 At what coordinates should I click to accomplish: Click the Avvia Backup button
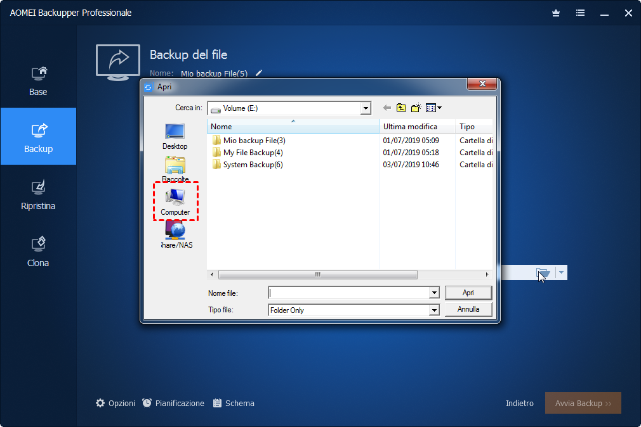(583, 404)
